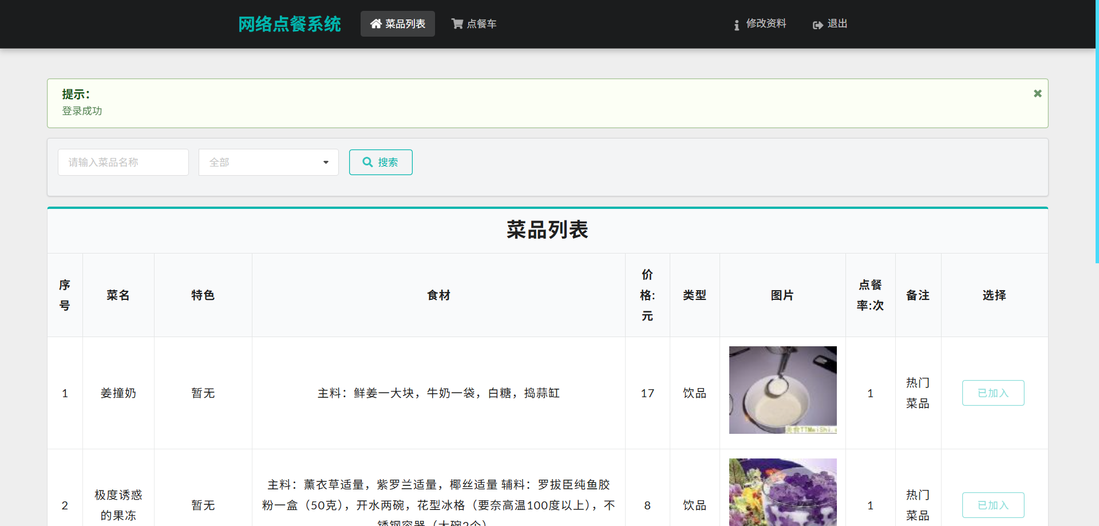Viewport: 1099px width, 526px height.
Task: Click the 图片 column header
Action: pyautogui.click(x=782, y=295)
